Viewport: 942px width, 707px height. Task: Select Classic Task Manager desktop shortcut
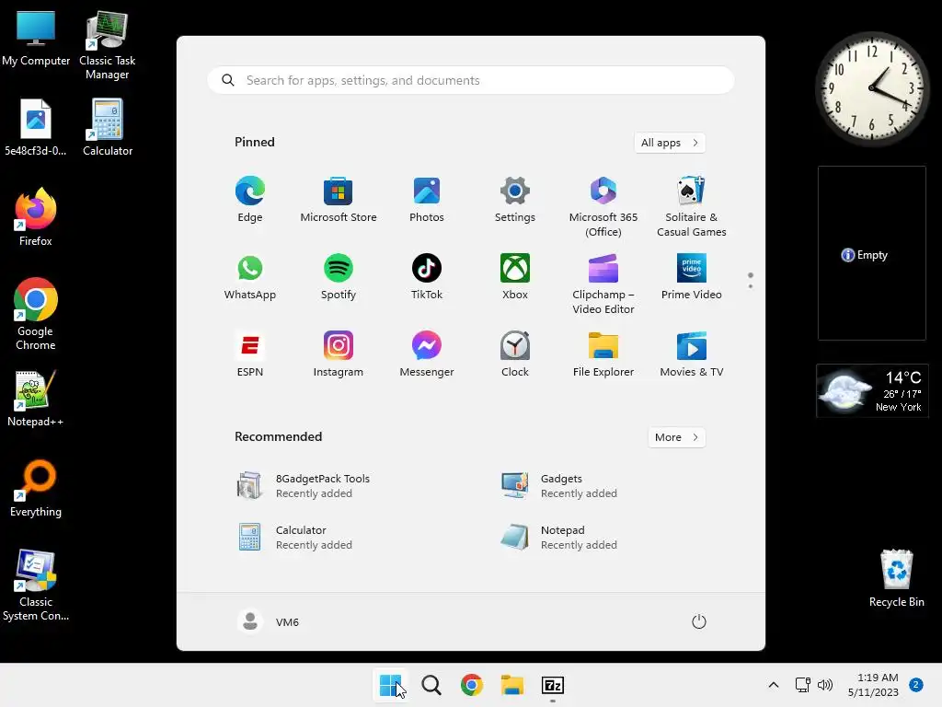107,45
